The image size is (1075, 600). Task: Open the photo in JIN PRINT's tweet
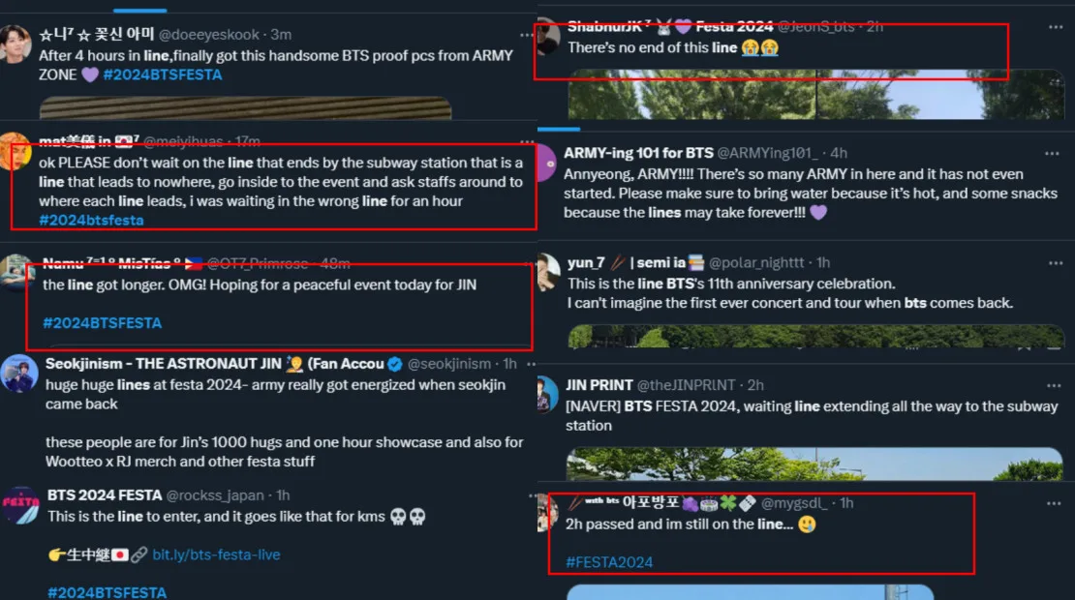(814, 463)
